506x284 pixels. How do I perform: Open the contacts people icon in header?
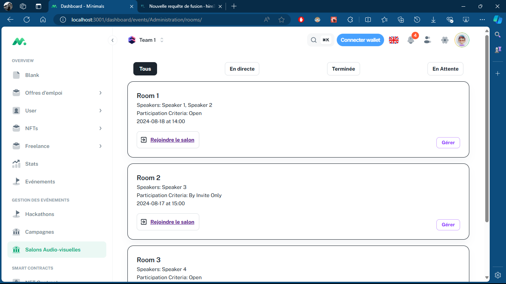[x=428, y=40]
